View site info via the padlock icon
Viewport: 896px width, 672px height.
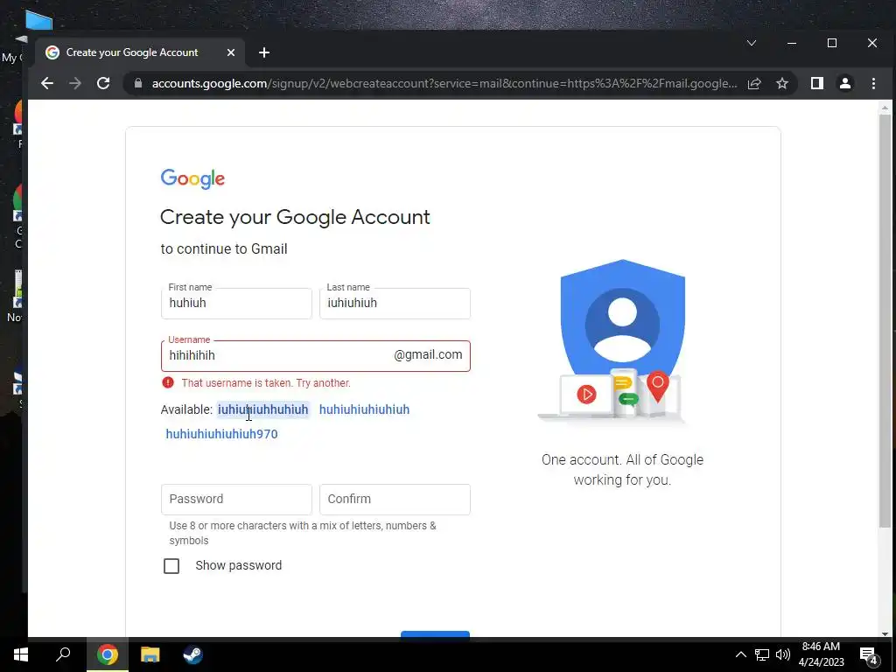(137, 83)
